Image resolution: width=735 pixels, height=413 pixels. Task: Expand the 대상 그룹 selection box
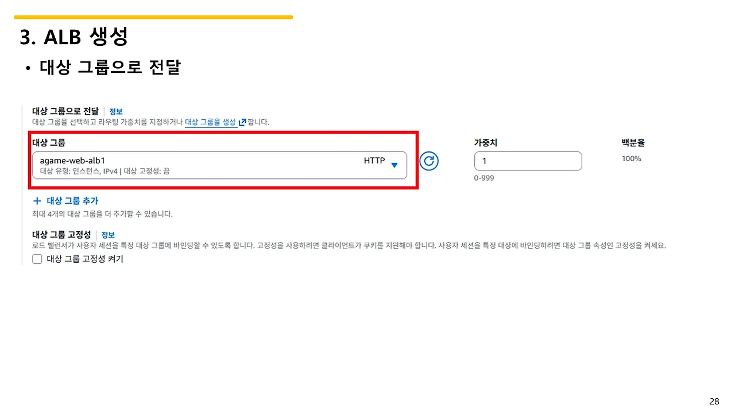click(x=221, y=165)
